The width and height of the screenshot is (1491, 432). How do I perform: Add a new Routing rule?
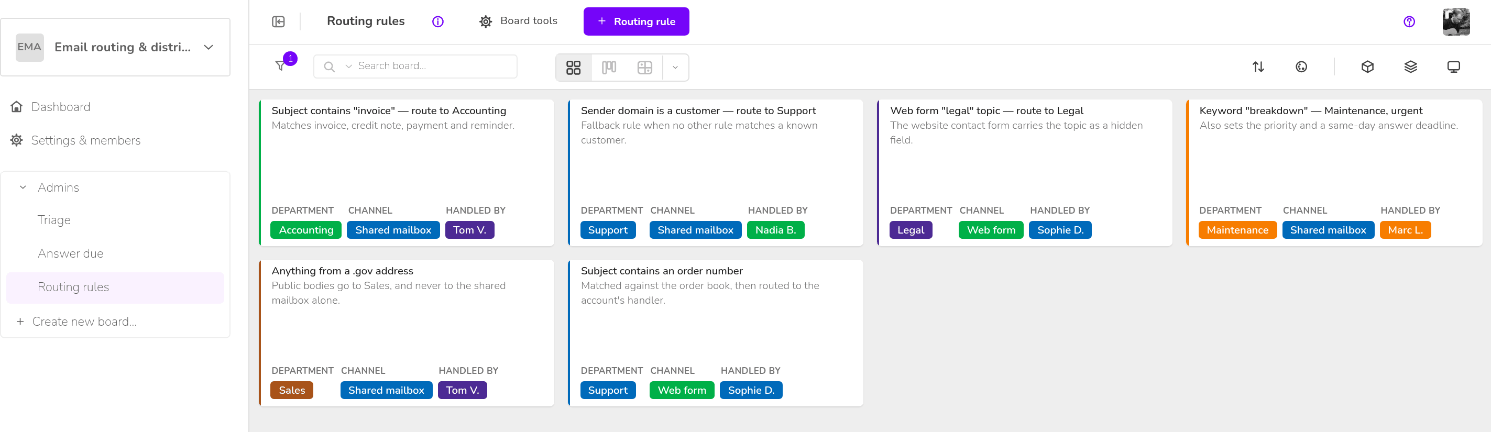pyautogui.click(x=635, y=21)
